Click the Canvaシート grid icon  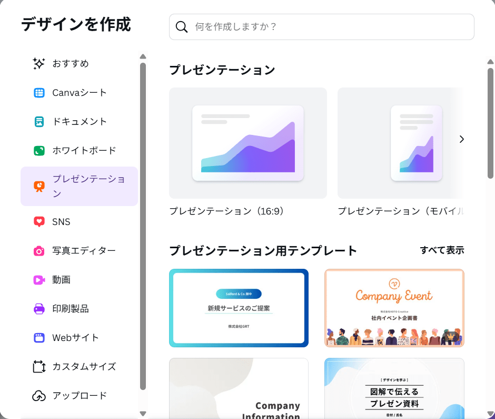[x=39, y=93]
